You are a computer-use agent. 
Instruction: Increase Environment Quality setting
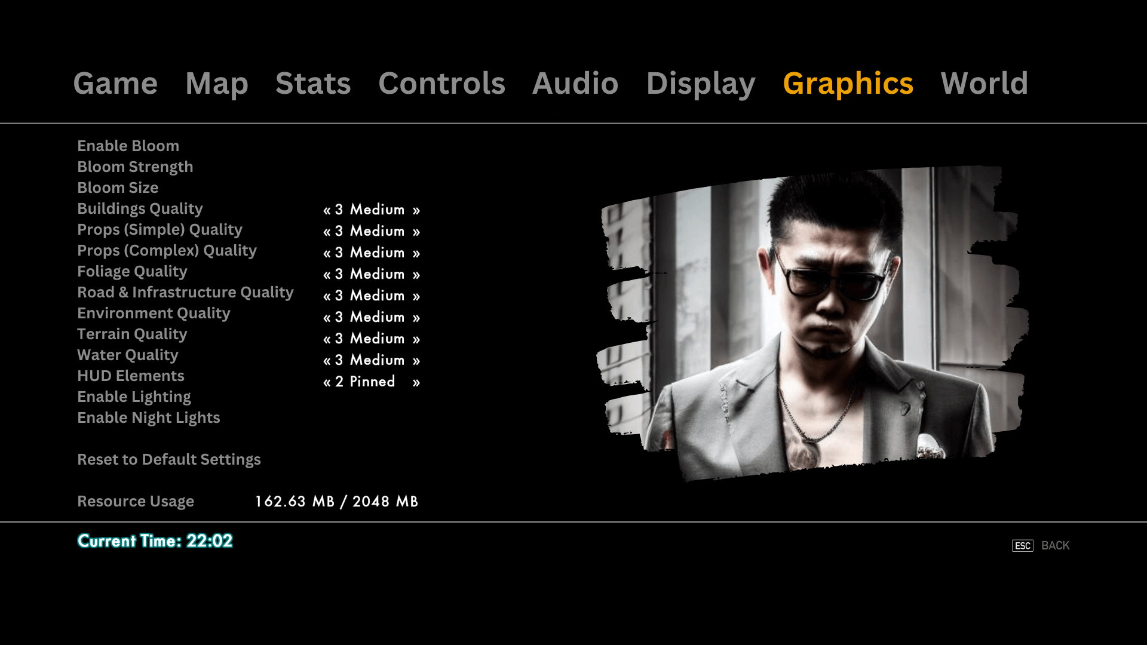click(x=417, y=317)
